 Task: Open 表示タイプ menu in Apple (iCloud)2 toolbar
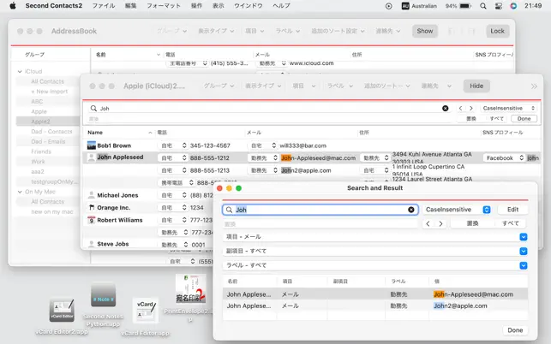coord(263,86)
